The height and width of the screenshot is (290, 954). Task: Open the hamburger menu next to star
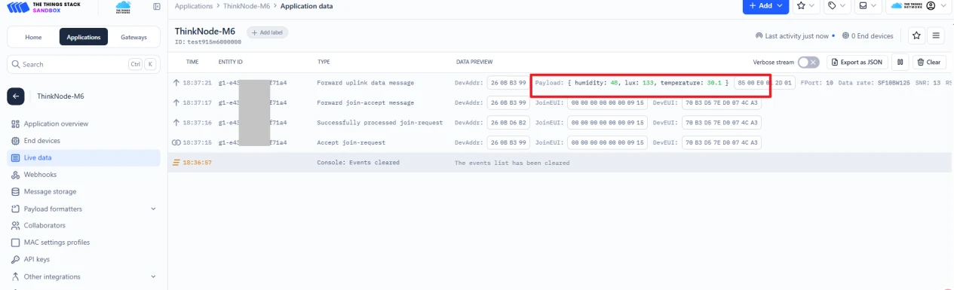click(936, 35)
